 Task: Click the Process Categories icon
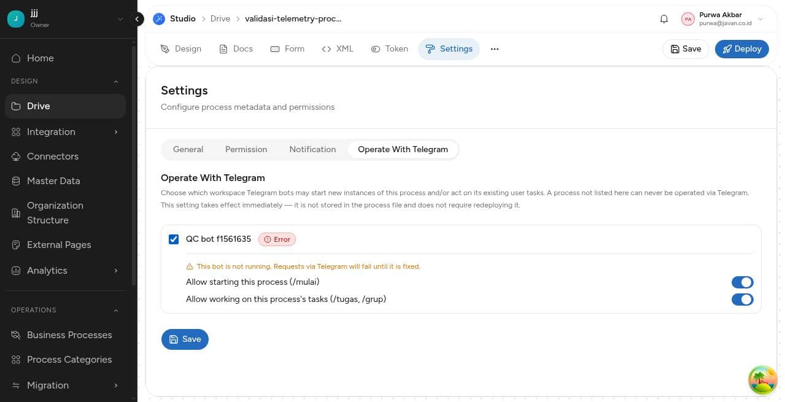click(x=16, y=360)
